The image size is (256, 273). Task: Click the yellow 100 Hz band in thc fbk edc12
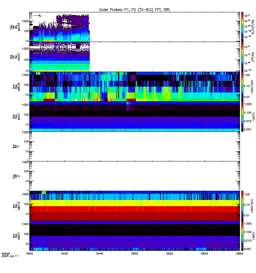tap(134, 203)
